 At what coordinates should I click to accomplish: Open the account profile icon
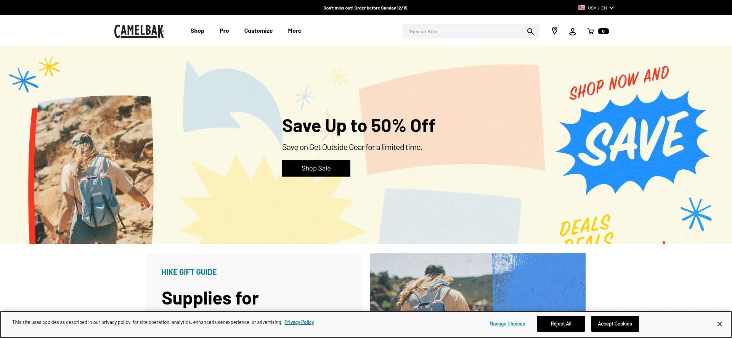pyautogui.click(x=572, y=32)
